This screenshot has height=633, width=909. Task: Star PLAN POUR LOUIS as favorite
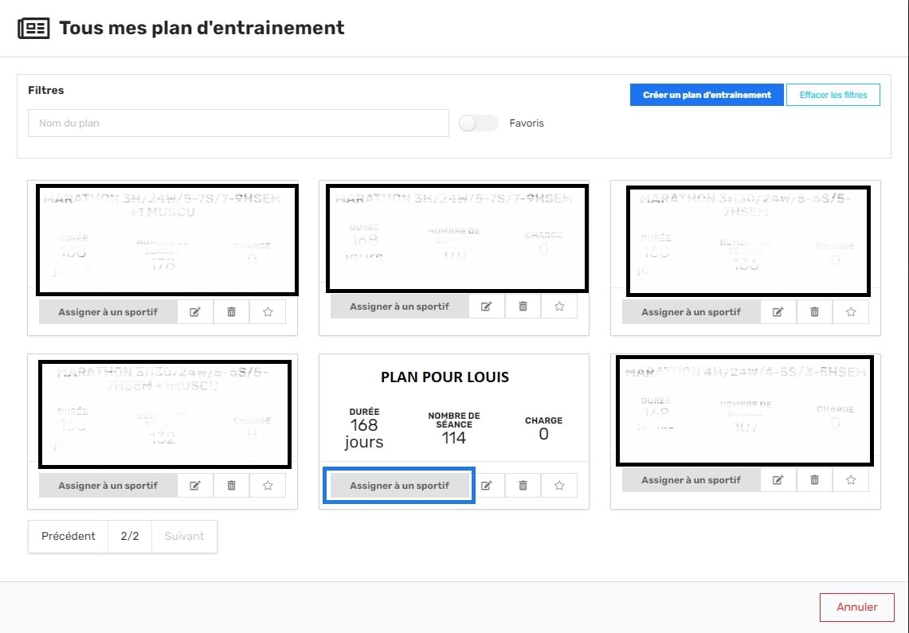(559, 485)
